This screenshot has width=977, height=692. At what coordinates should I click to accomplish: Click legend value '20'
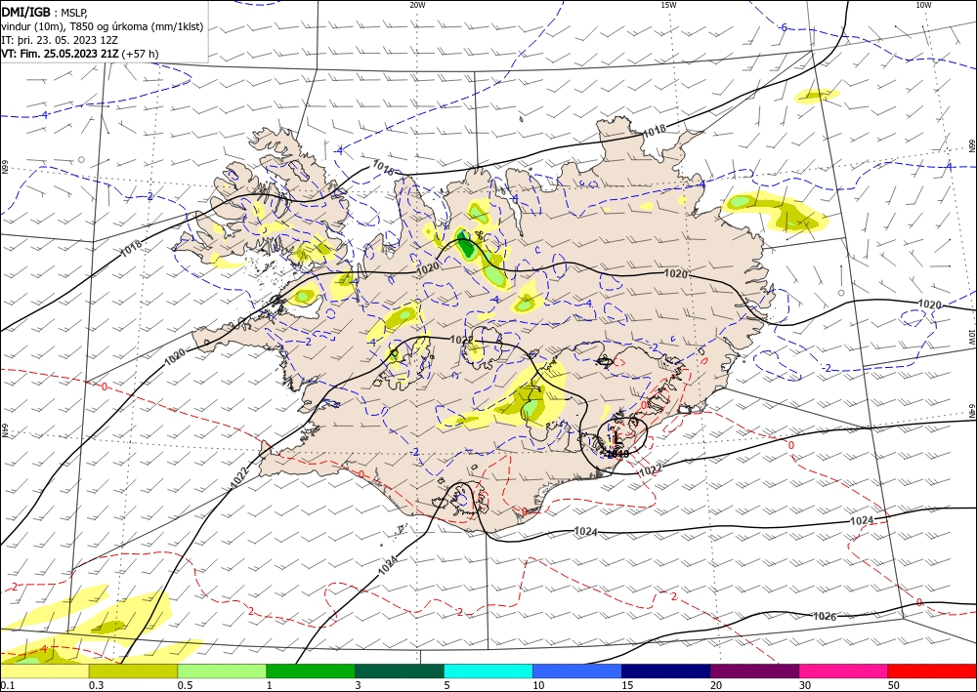(716, 685)
